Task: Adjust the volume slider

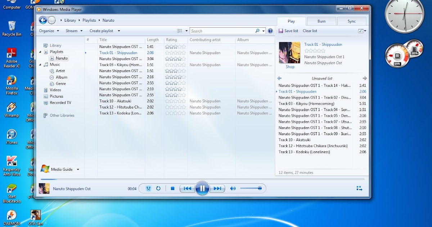Action: click(x=251, y=188)
